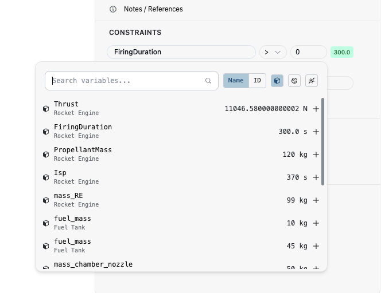Screen dimensions: 381x293
Task: Switch variable display to ID
Action: [257, 81]
